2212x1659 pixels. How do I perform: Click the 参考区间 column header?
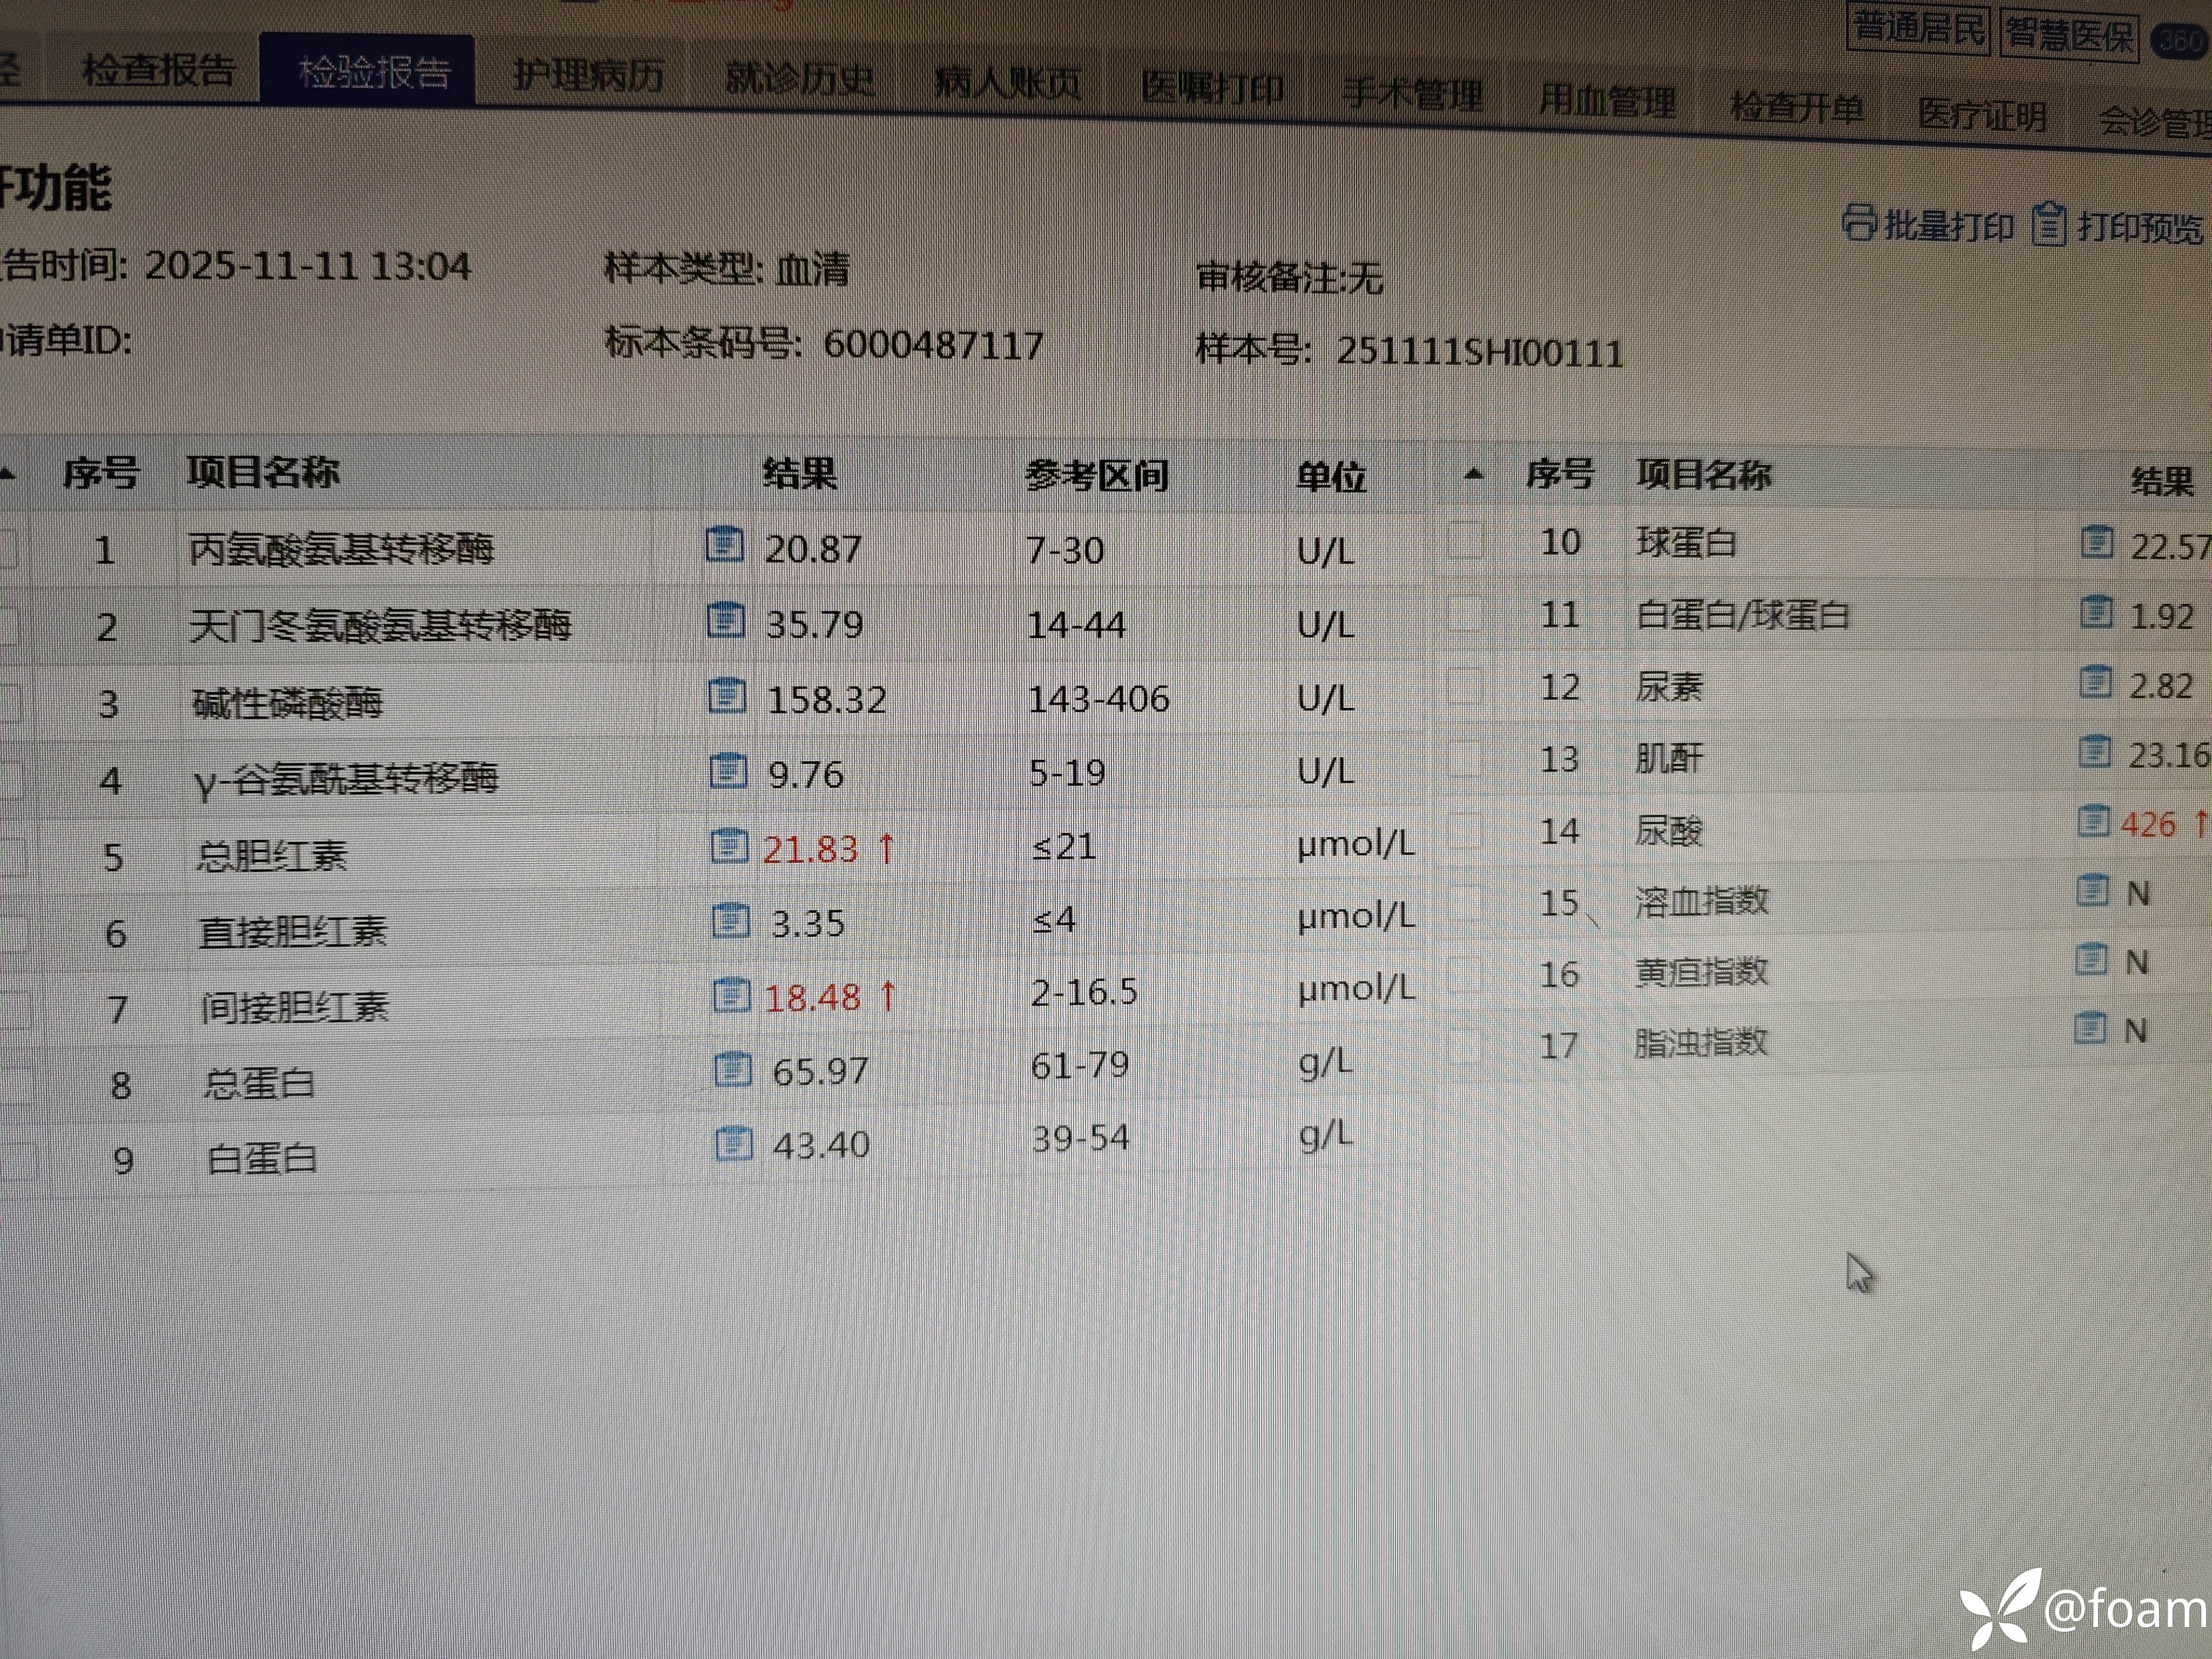click(1096, 476)
